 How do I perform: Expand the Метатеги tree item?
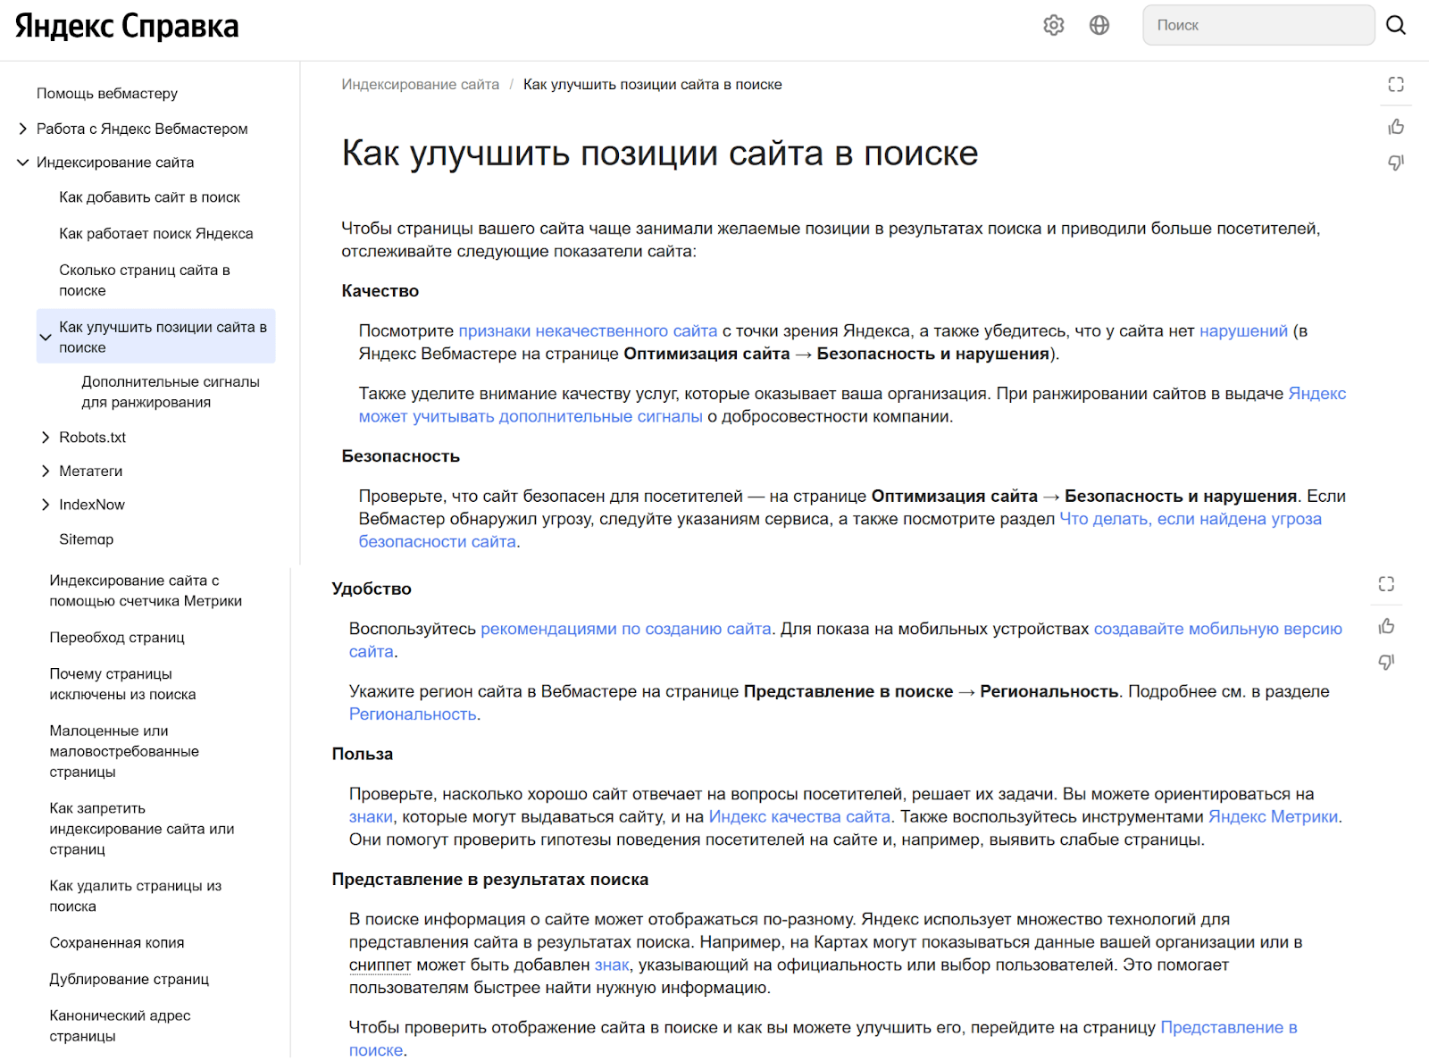click(46, 471)
